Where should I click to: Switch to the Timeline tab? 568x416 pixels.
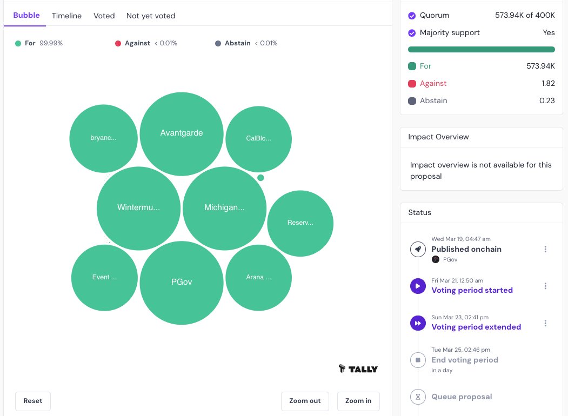[66, 16]
